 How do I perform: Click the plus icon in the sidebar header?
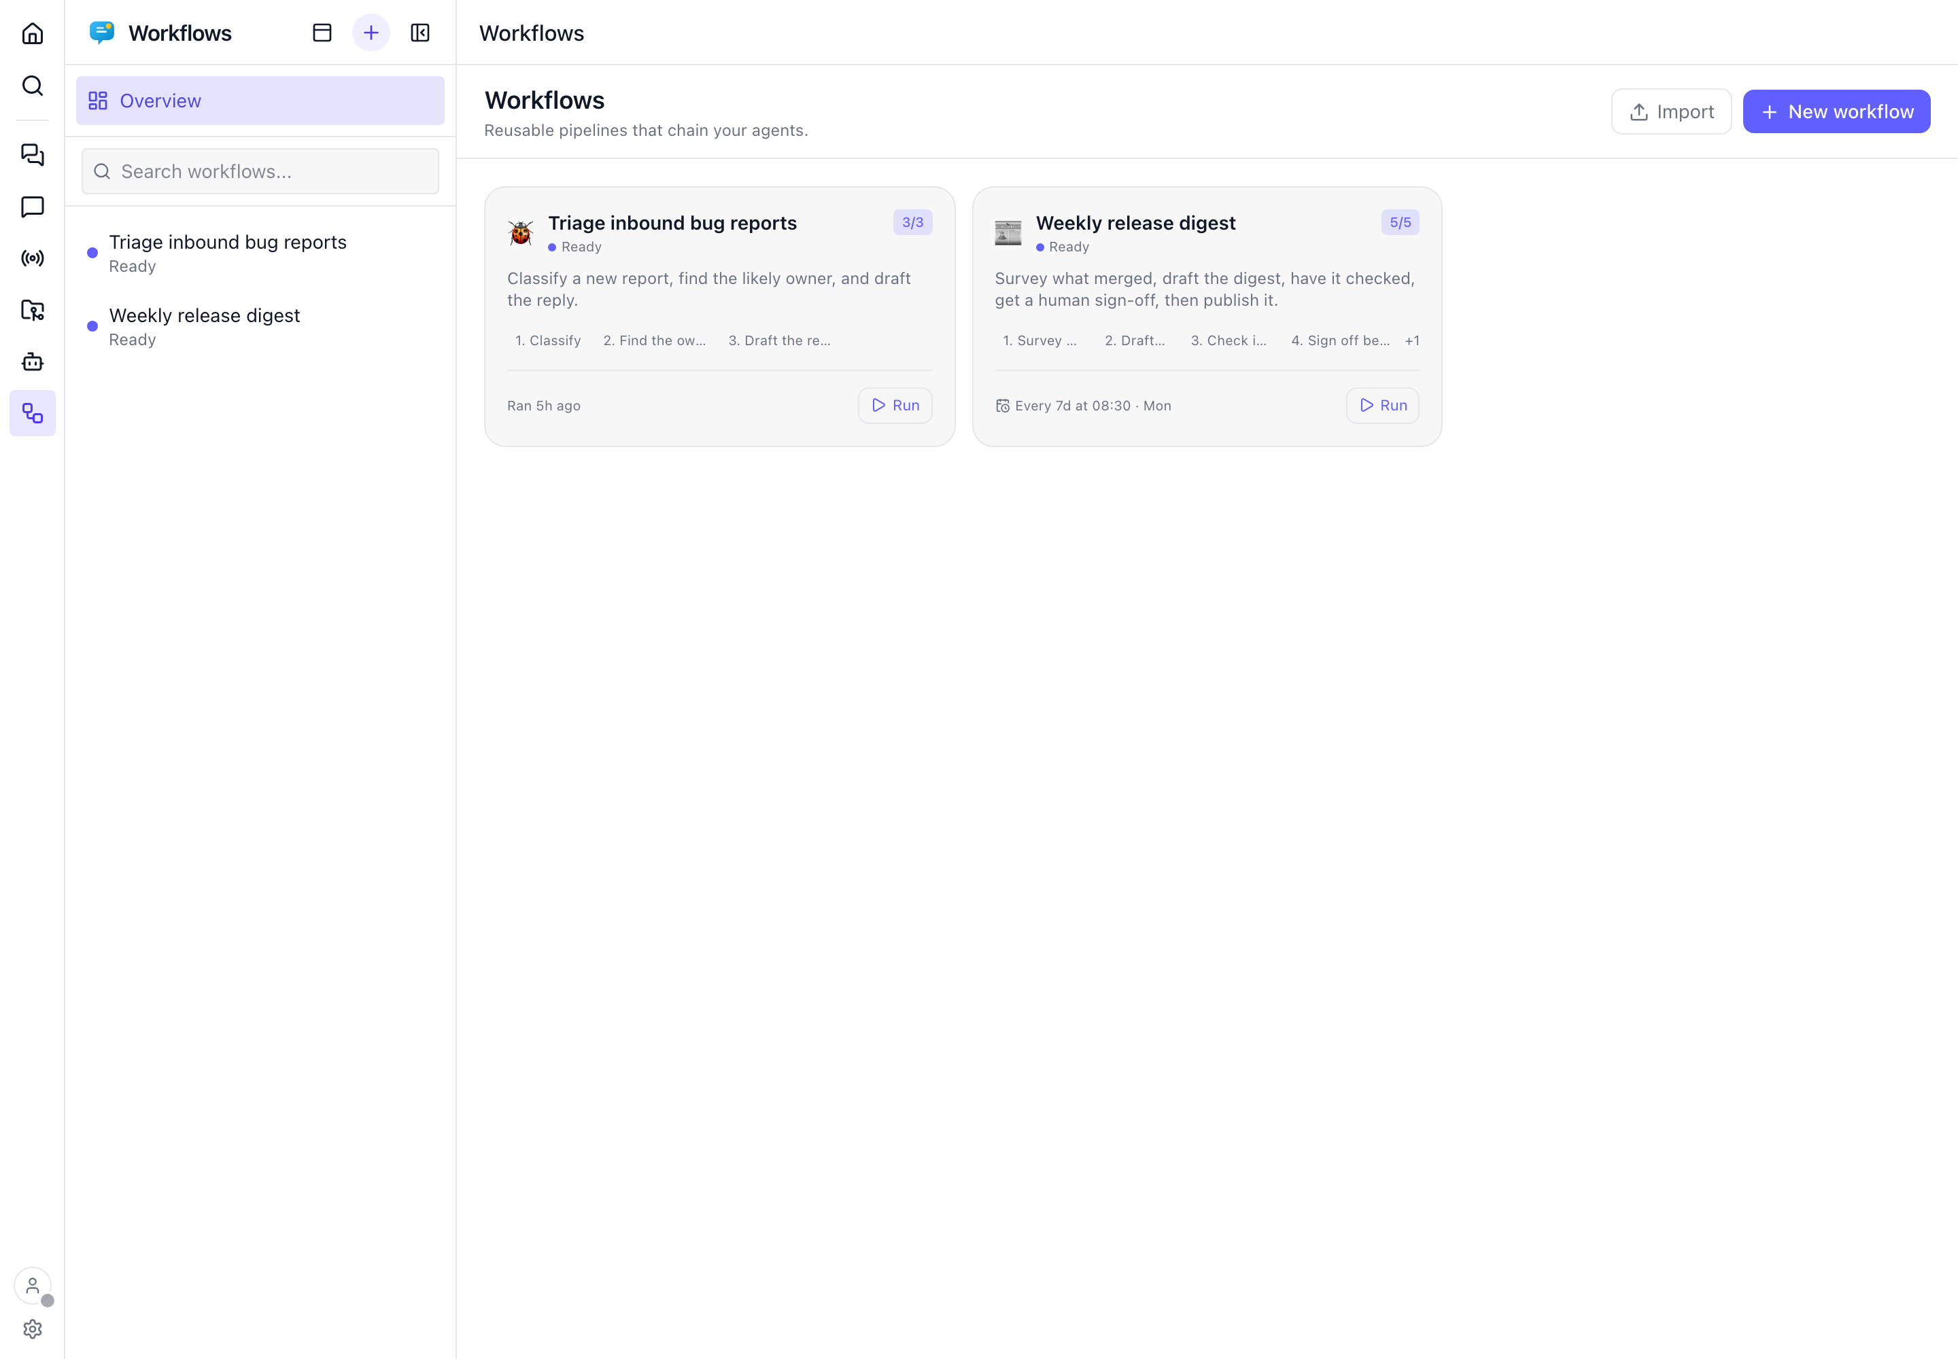tap(371, 33)
